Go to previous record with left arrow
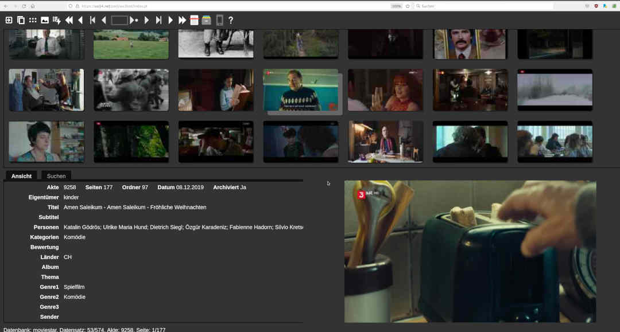Viewport: 620px width, 332px height. coord(81,20)
